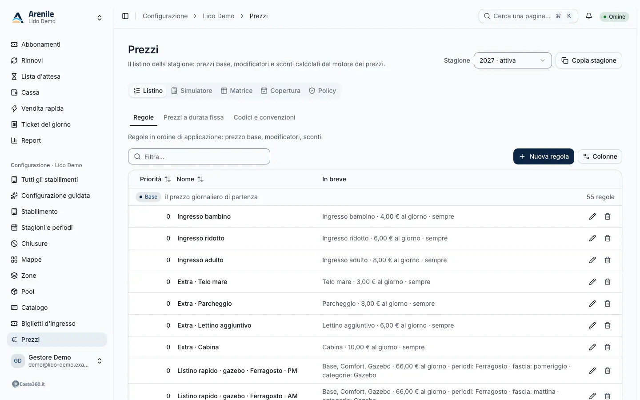Toggle the sidebar panel icon

tap(125, 16)
